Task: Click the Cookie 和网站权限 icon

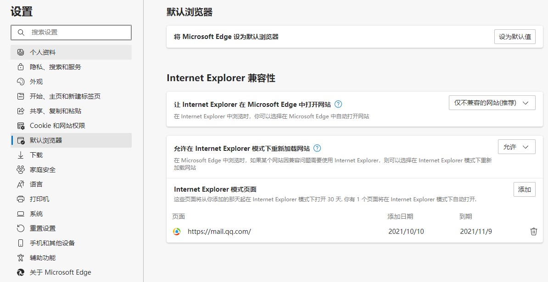Action: (x=21, y=126)
